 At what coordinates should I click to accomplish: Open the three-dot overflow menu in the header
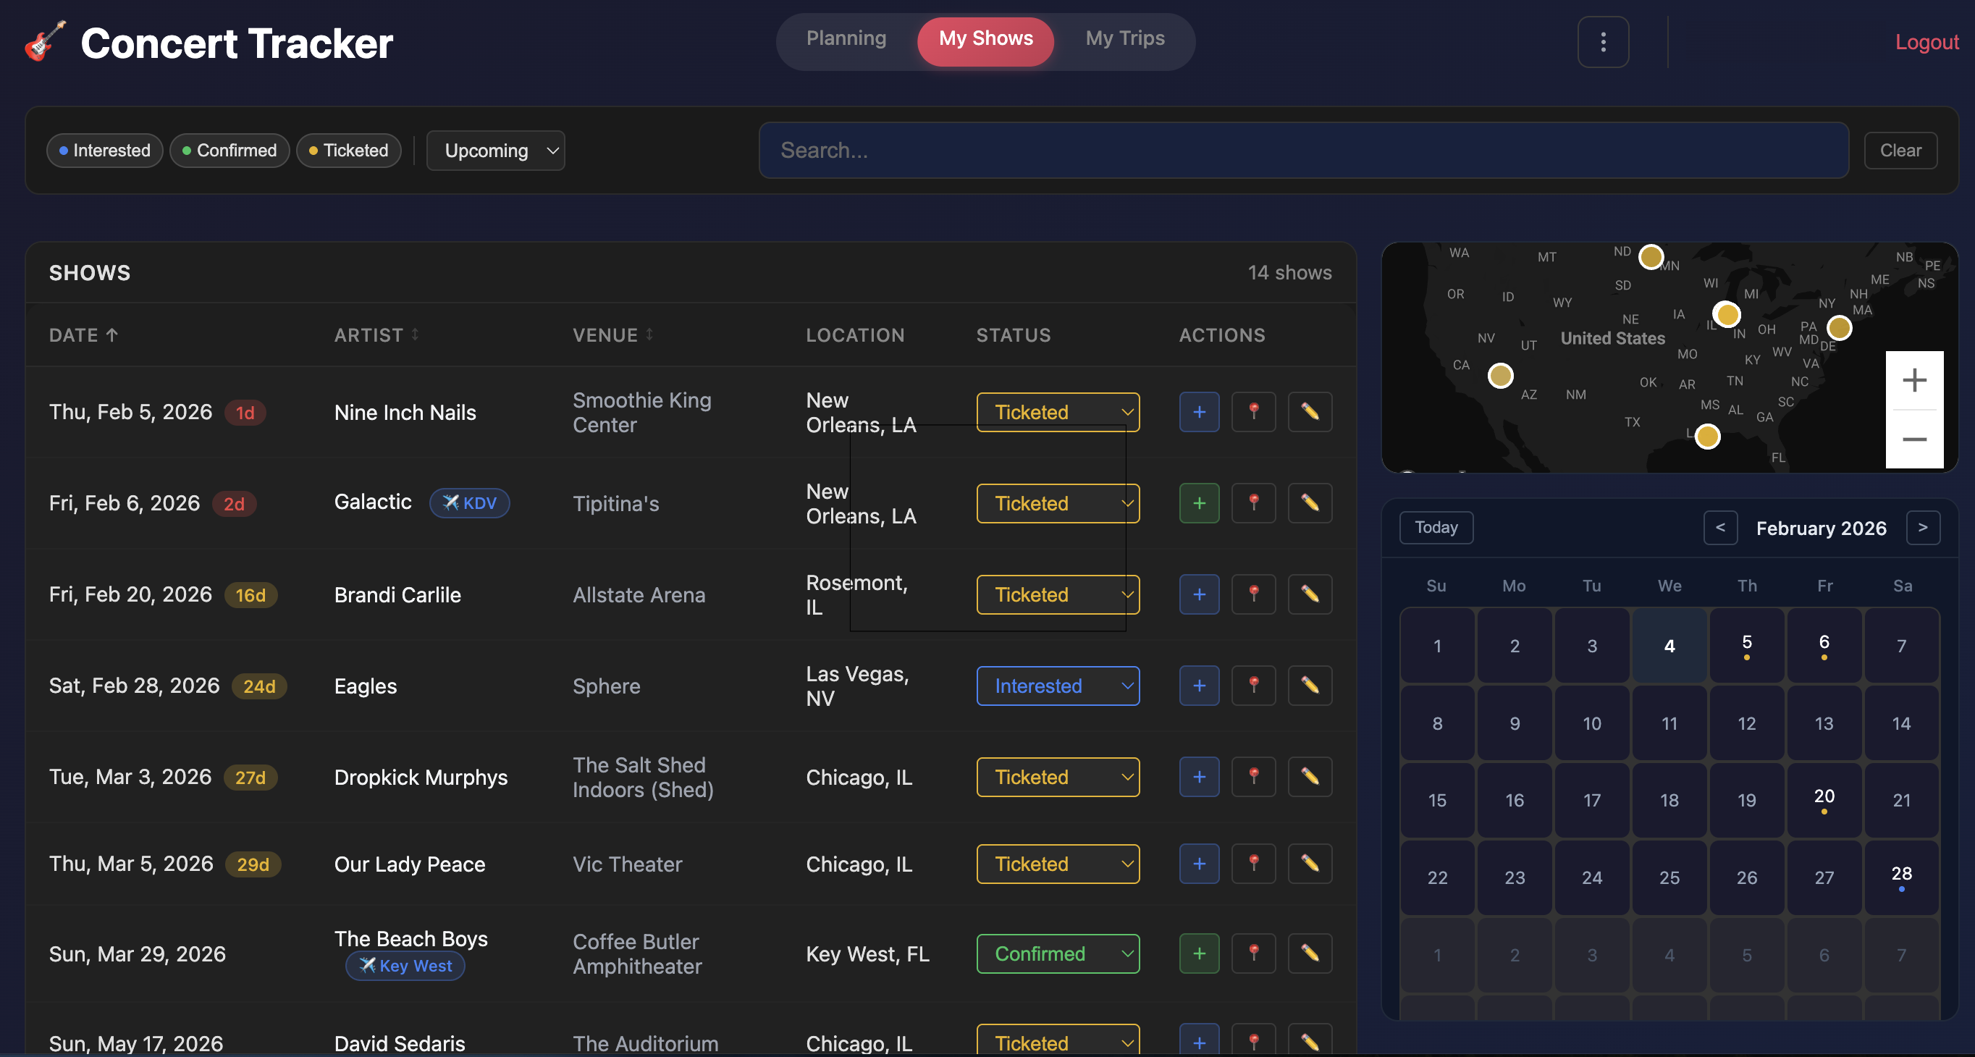click(1603, 42)
